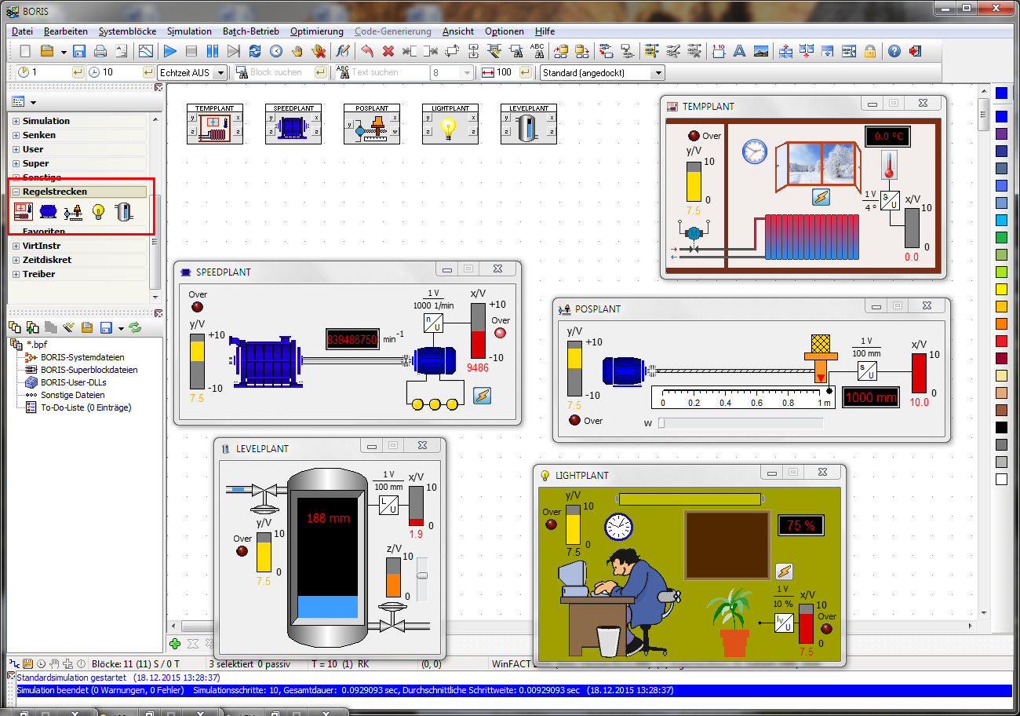Select 'BORIS-Superblockdateien' in the file tree
The width and height of the screenshot is (1020, 716).
pyautogui.click(x=89, y=370)
